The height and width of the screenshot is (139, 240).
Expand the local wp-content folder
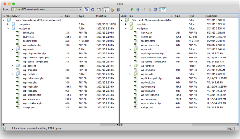[x=130, y=66]
